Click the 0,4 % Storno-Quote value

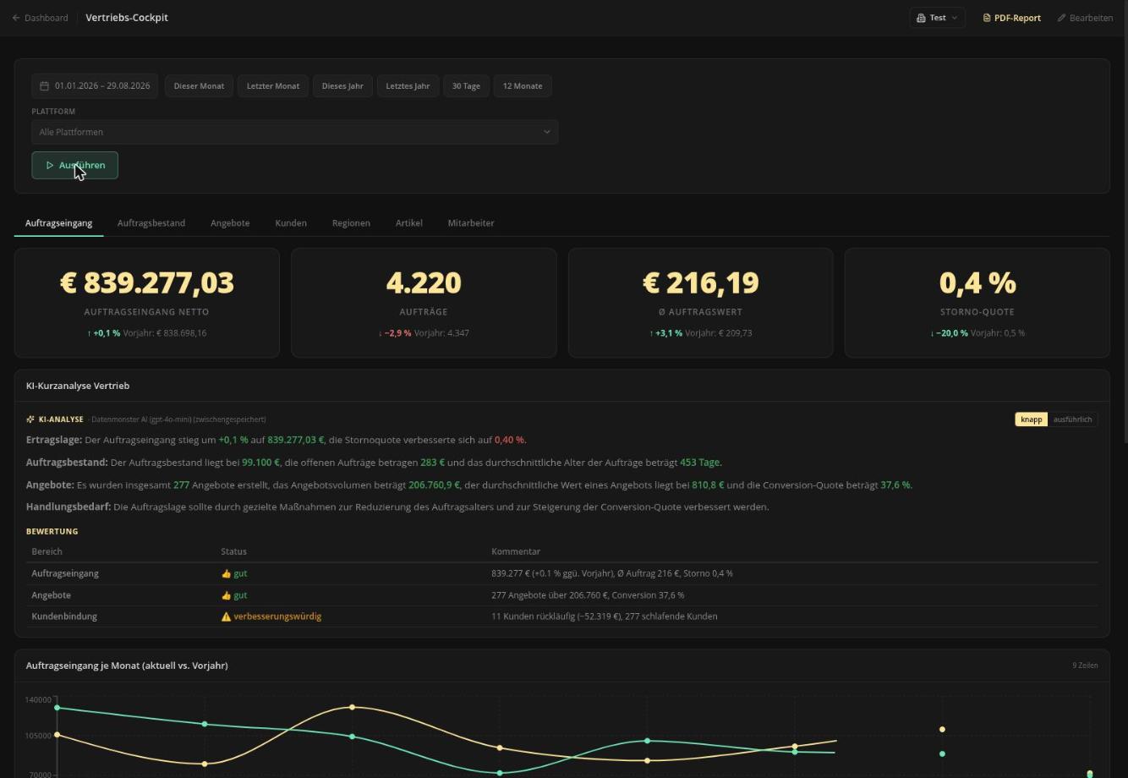[x=977, y=282]
